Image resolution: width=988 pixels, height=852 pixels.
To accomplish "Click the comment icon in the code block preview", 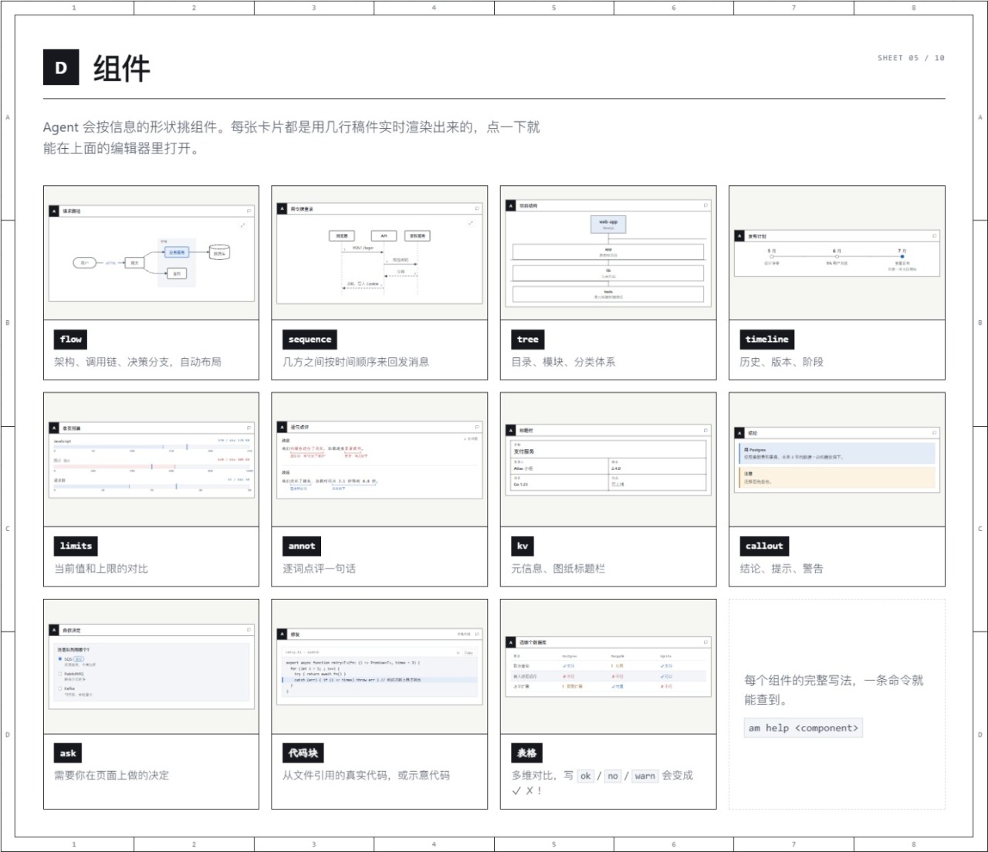I will pos(477,634).
